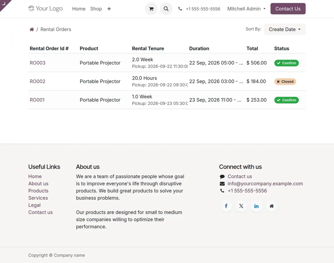
Task: Open the shopping cart icon
Action: tap(151, 9)
